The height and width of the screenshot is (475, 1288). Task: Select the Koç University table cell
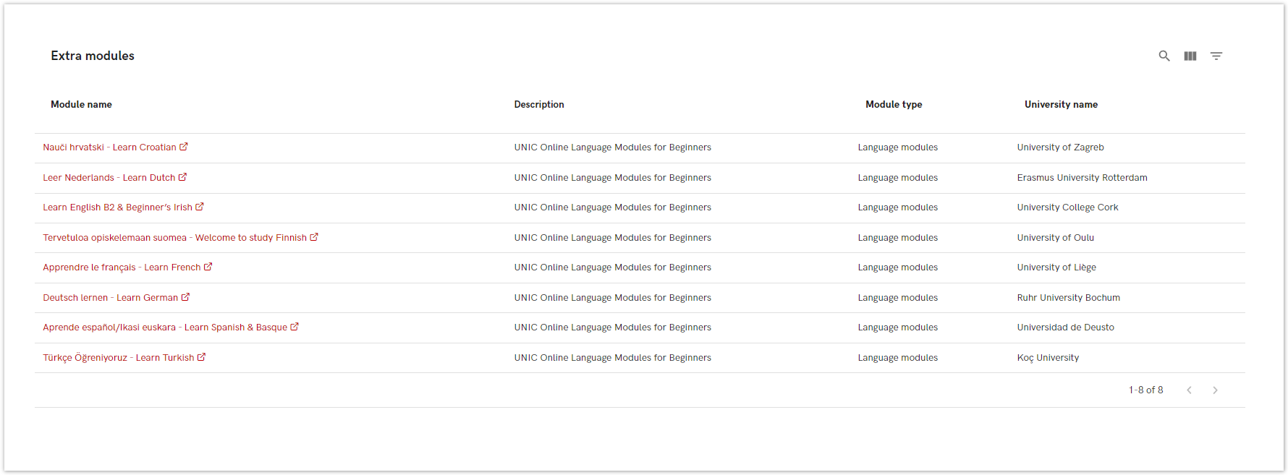(x=1047, y=358)
